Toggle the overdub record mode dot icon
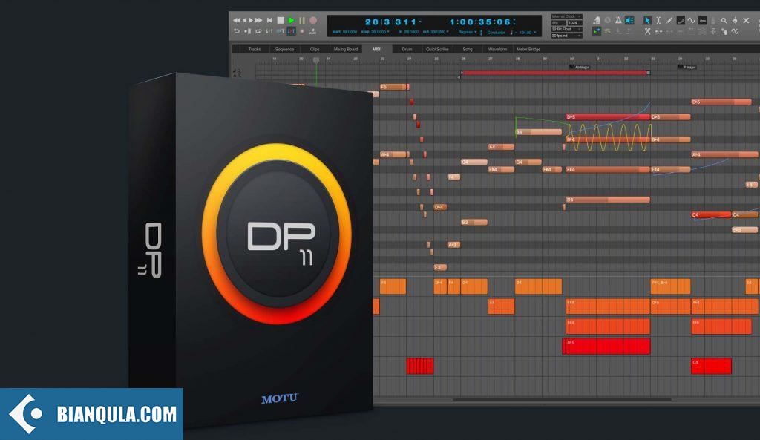 pos(302,31)
